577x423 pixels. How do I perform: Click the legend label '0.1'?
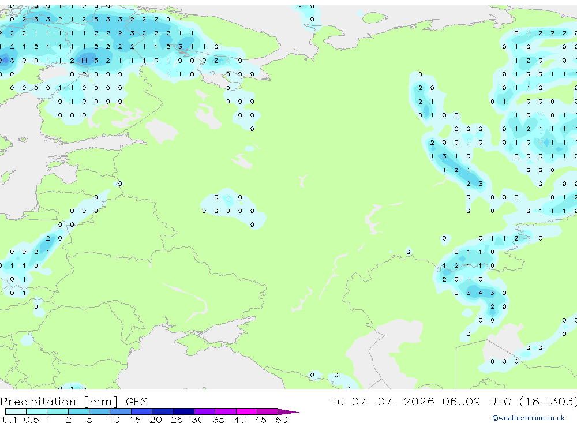[x=10, y=420]
